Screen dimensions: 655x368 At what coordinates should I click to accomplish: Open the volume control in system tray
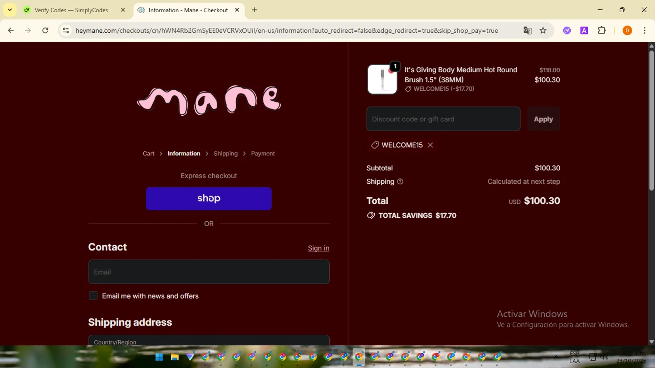pos(604,357)
